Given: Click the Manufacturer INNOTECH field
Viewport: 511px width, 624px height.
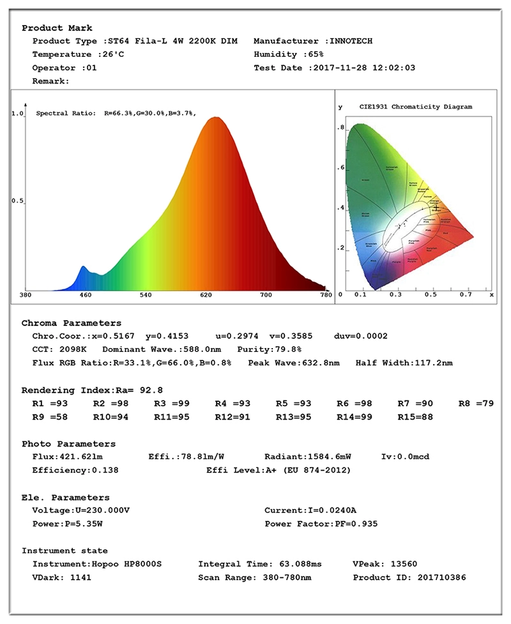Looking at the screenshot, I should [313, 41].
